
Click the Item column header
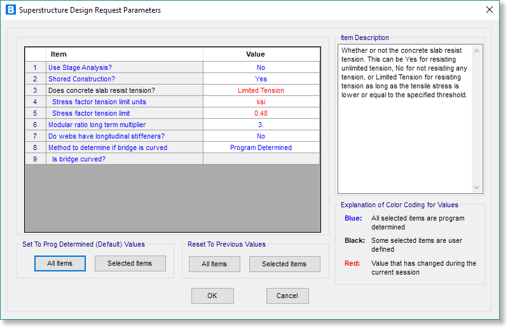tap(124, 55)
